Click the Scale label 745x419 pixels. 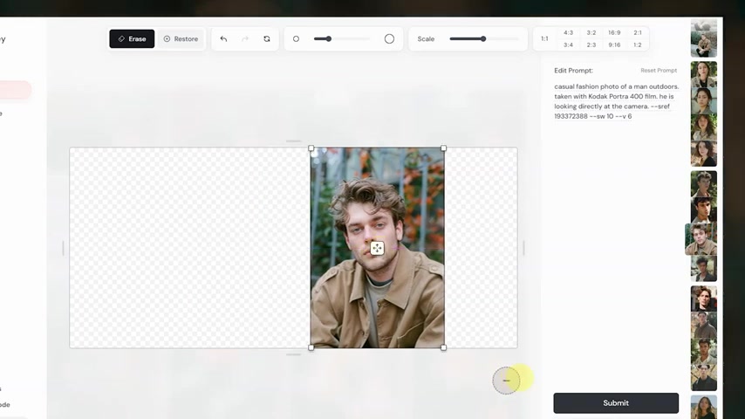426,39
